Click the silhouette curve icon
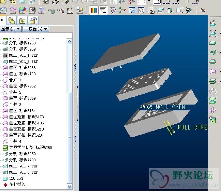Screen dimensions: 221x191 click(213, 62)
